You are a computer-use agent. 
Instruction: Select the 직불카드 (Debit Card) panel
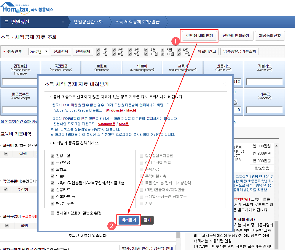[x=264, y=67]
